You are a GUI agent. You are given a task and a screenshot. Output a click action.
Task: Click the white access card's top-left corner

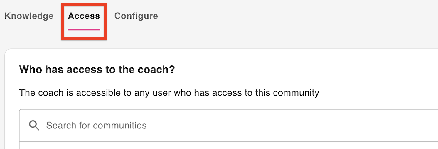(9, 53)
